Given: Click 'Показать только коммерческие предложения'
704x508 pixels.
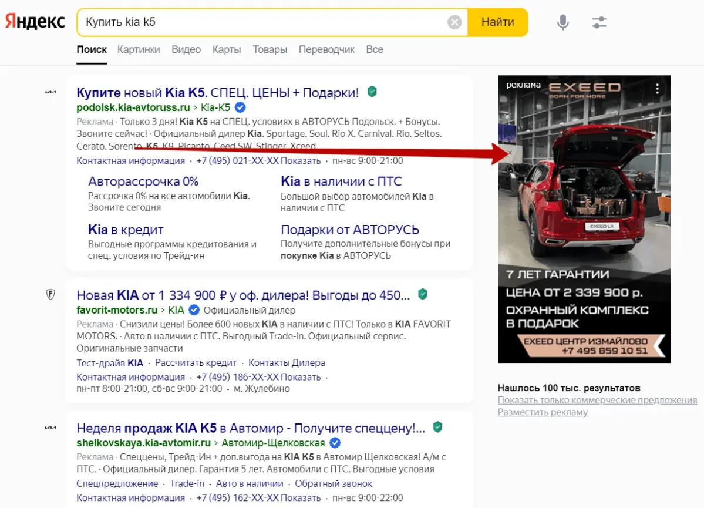Looking at the screenshot, I should click(x=597, y=400).
